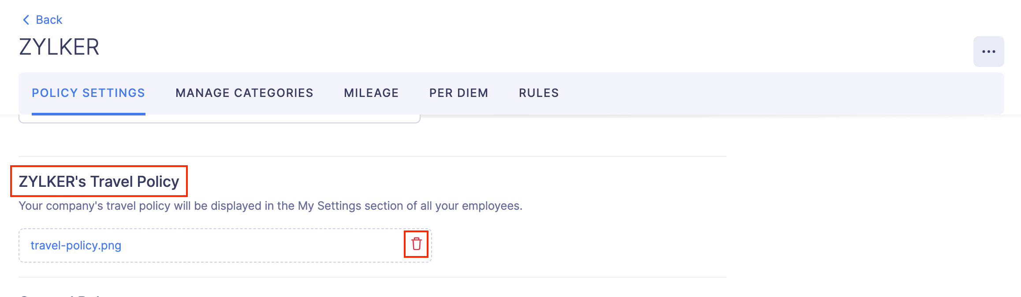Image resolution: width=1021 pixels, height=297 pixels.
Task: Click the left-pointing arrow next to Back
Action: point(26,19)
